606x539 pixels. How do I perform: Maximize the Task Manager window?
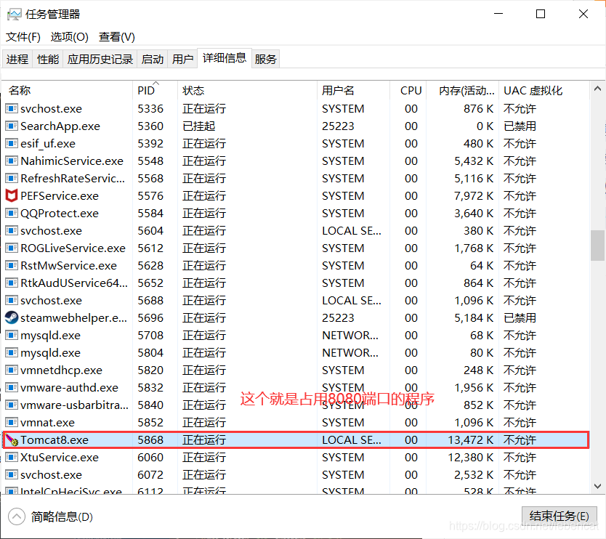(541, 14)
